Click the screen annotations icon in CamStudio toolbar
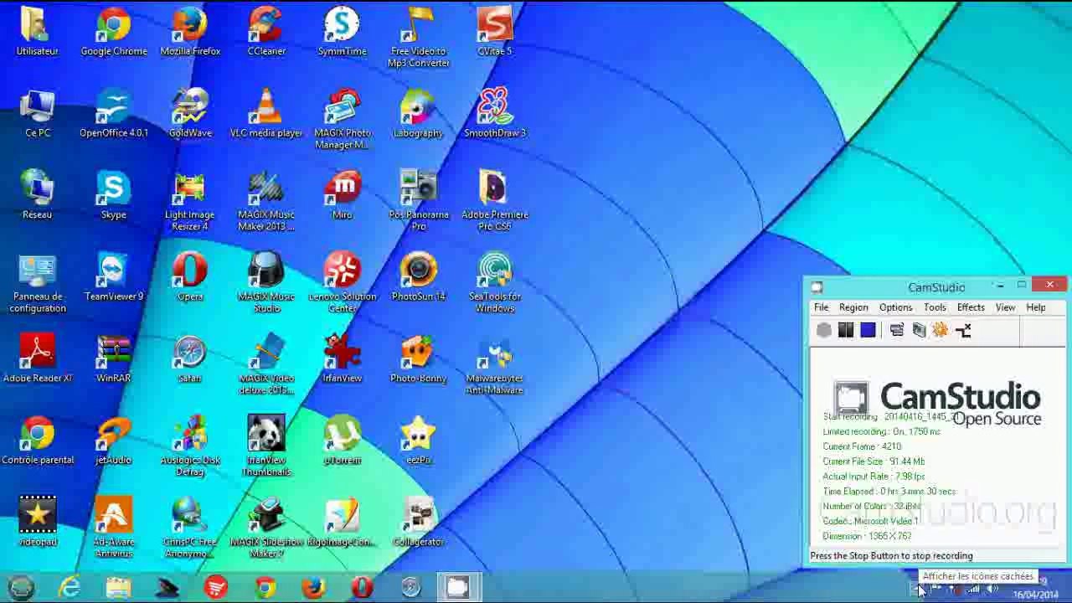This screenshot has height=603, width=1072. pyautogui.click(x=919, y=330)
